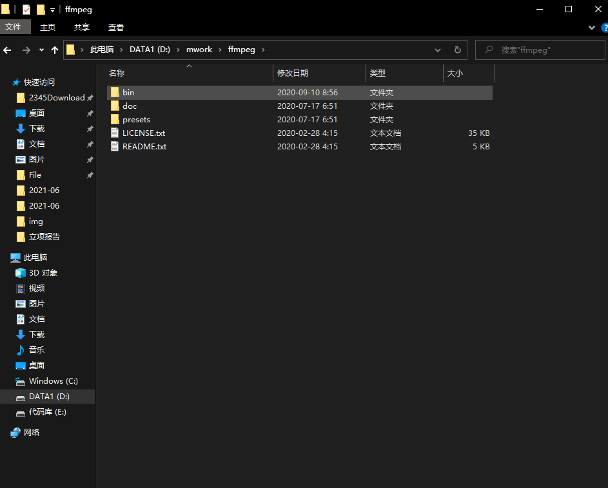Click the 桌面 icon under quick access
608x488 pixels.
[x=21, y=113]
